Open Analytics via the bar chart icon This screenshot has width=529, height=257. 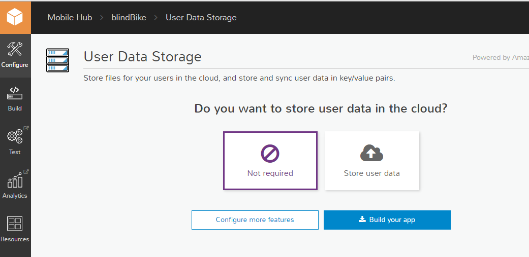click(x=14, y=180)
